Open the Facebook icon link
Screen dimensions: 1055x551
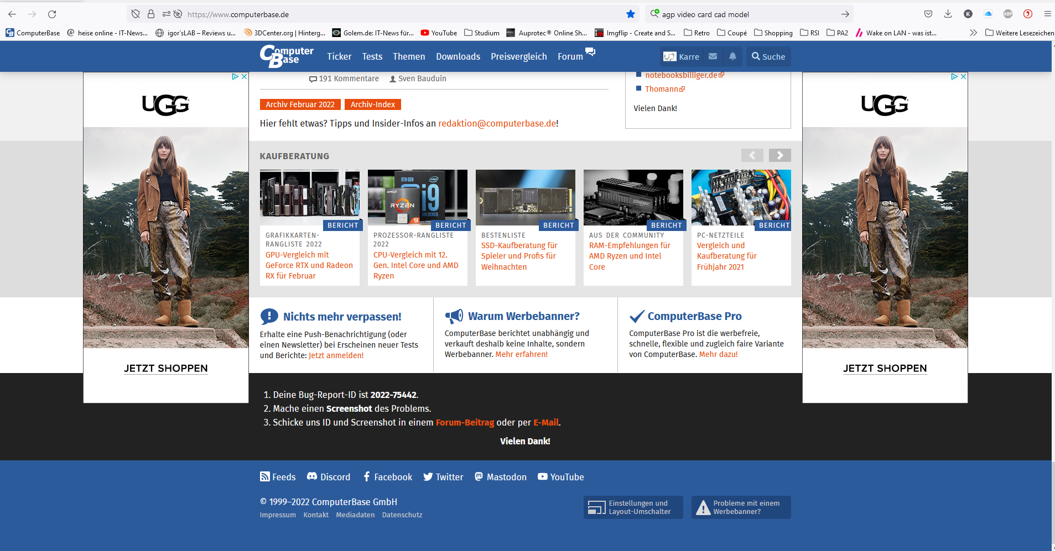point(387,477)
